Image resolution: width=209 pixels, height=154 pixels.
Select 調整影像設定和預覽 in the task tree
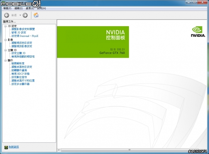[23, 29]
